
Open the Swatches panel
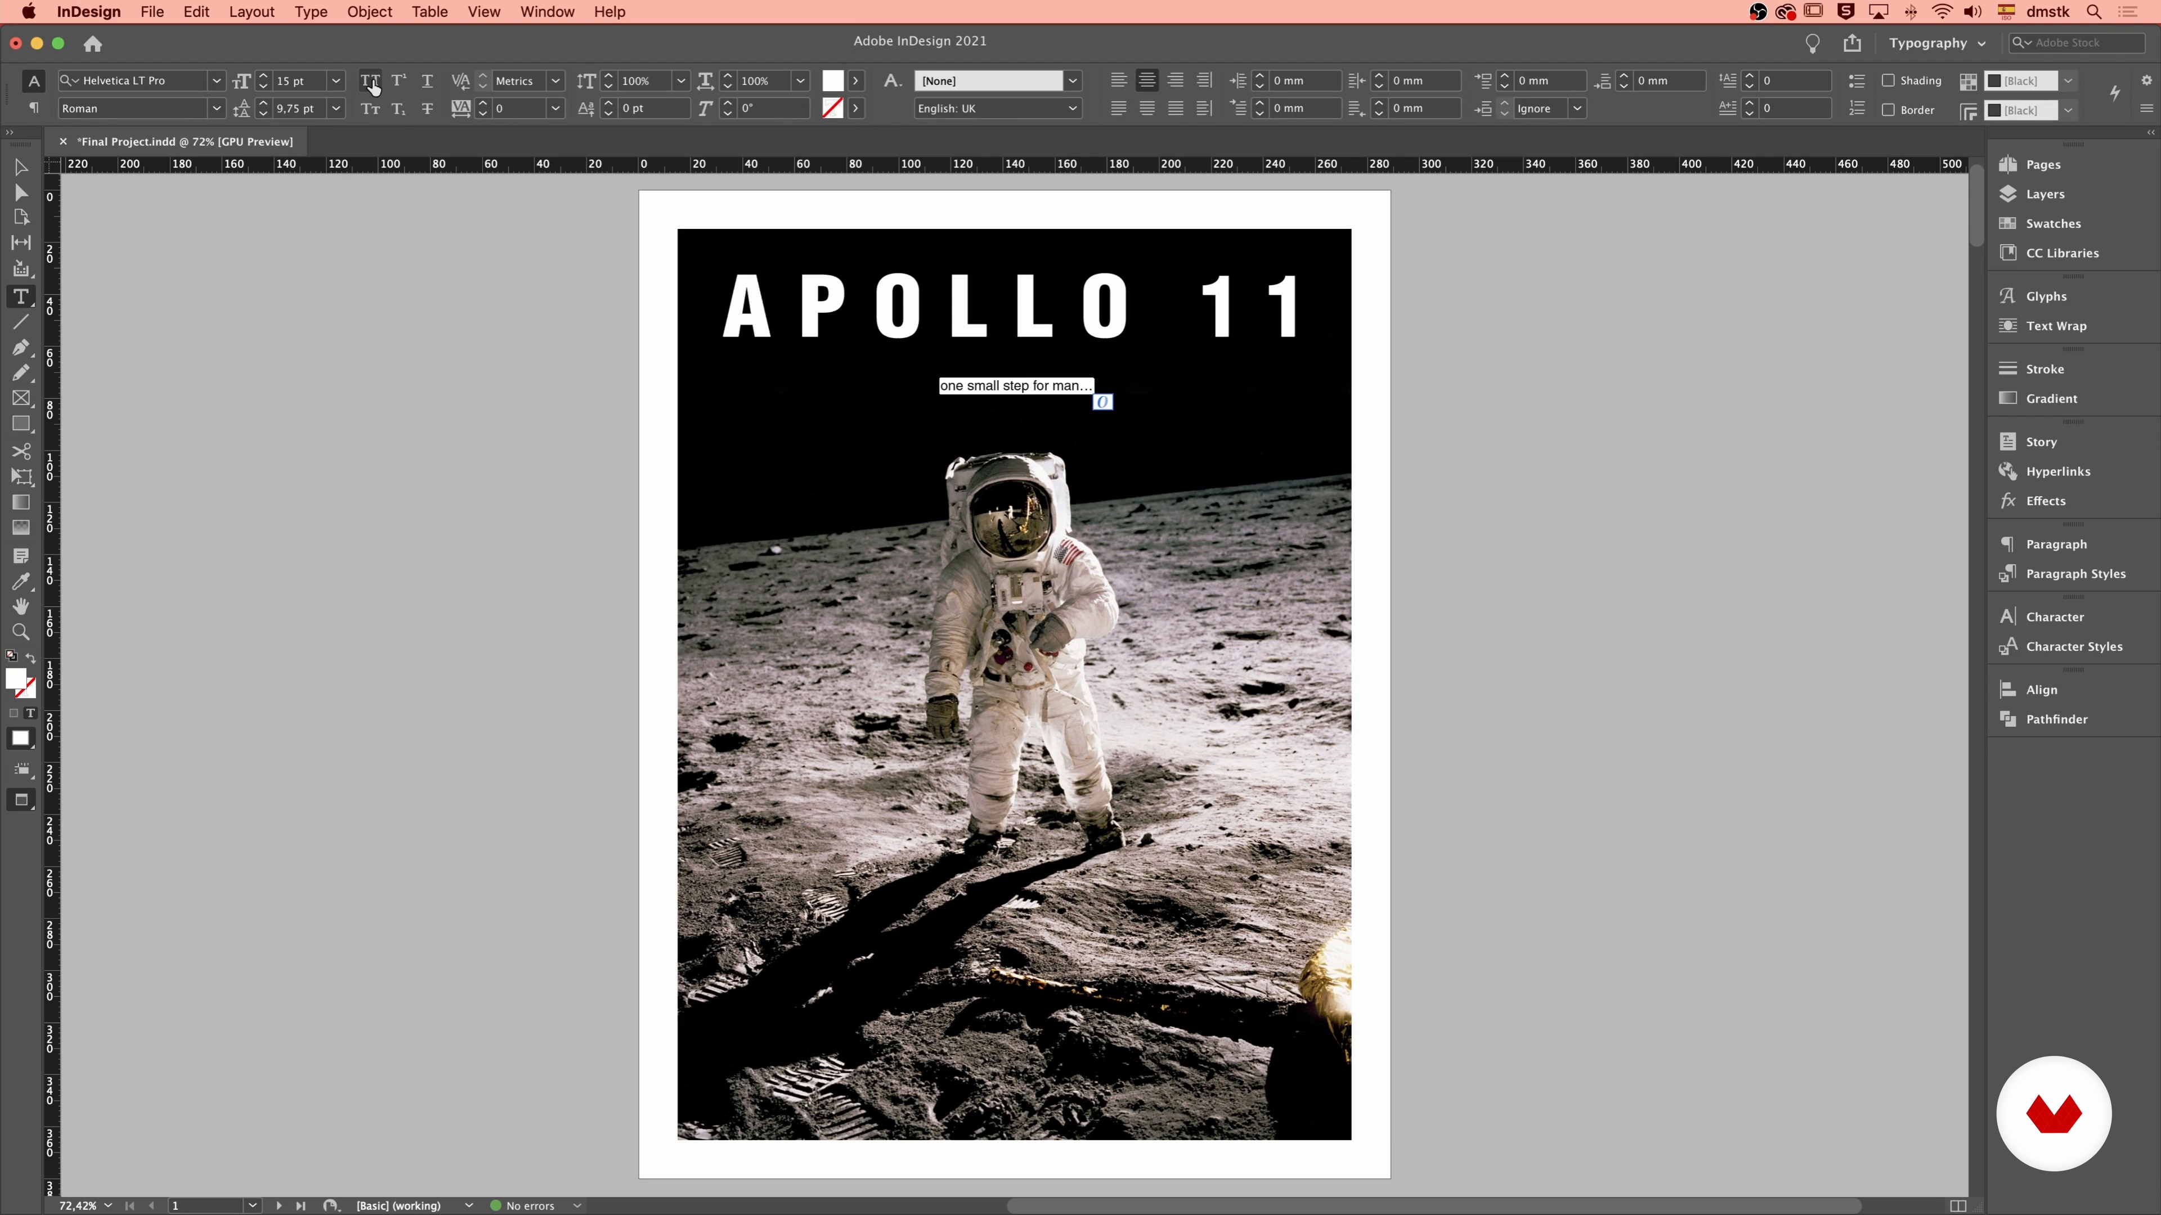[2052, 223]
